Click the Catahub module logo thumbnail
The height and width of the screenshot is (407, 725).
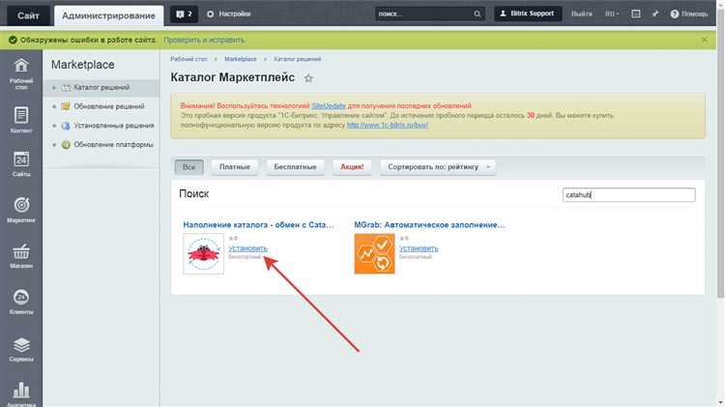click(x=203, y=253)
